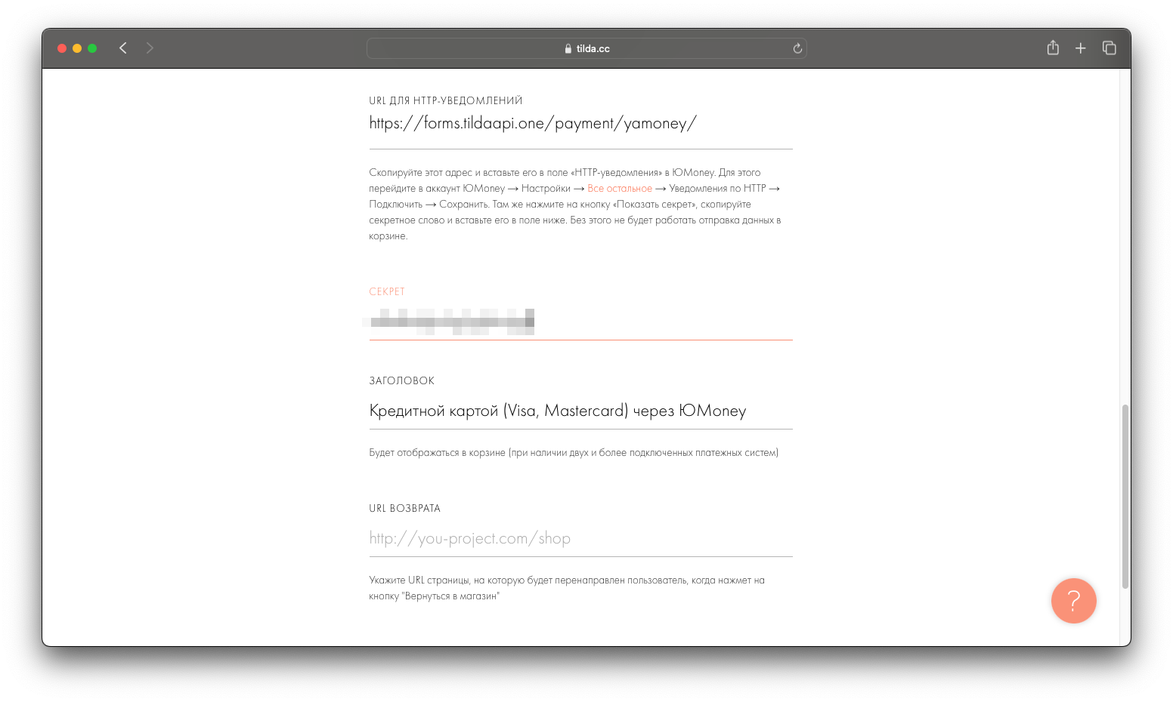The image size is (1173, 702).
Task: Focus the tilda.cc address bar
Action: [x=586, y=48]
